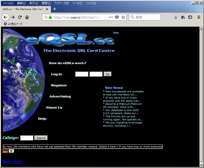Switch to Japanese language flag
The width and height of the screenshot is (204, 168).
click(x=11, y=151)
